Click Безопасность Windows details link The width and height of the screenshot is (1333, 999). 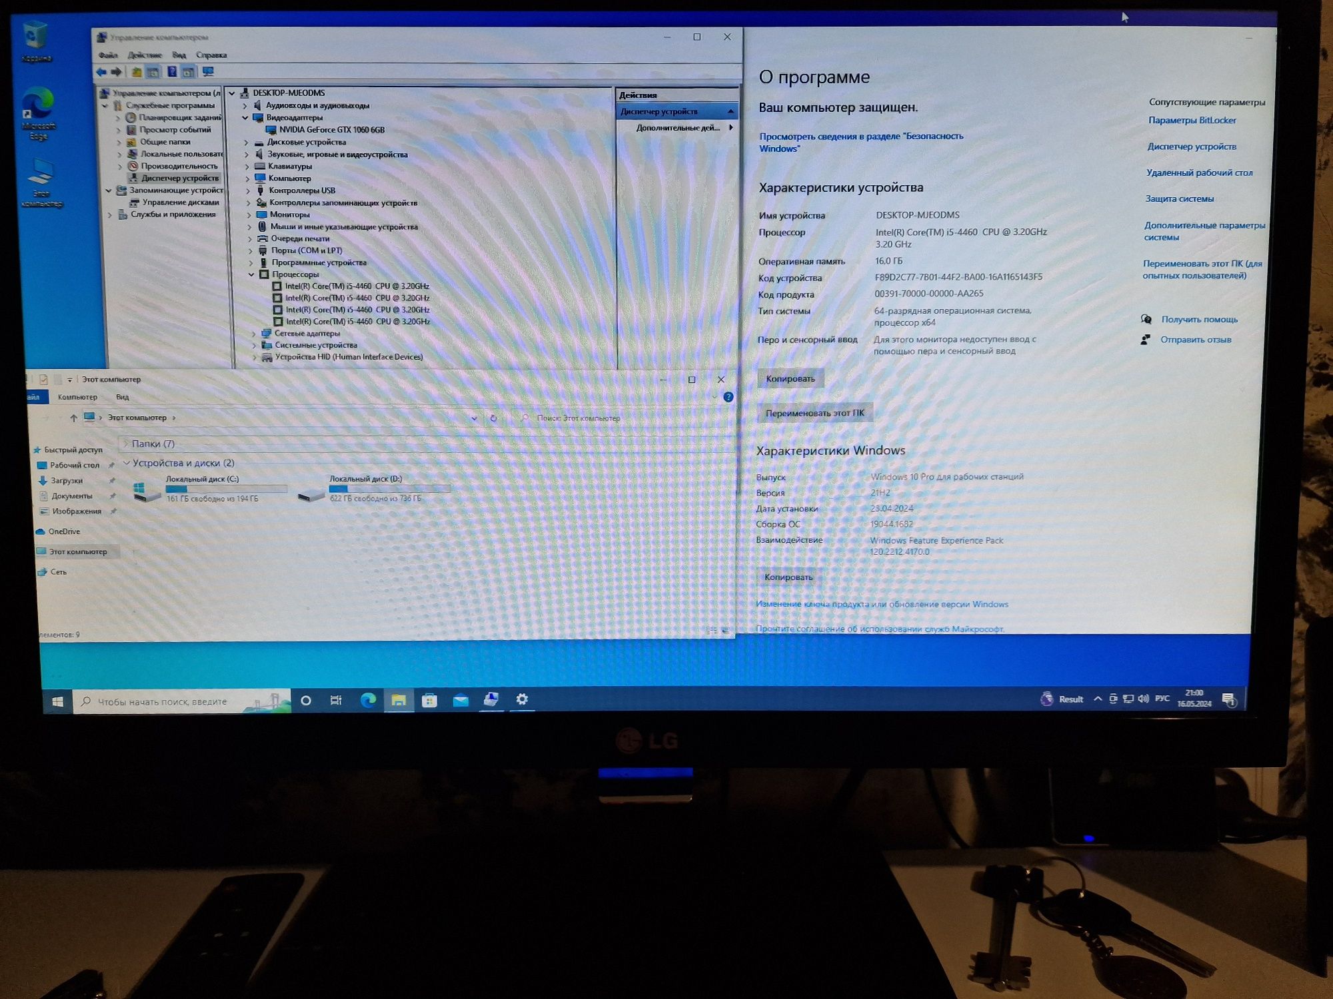click(861, 142)
